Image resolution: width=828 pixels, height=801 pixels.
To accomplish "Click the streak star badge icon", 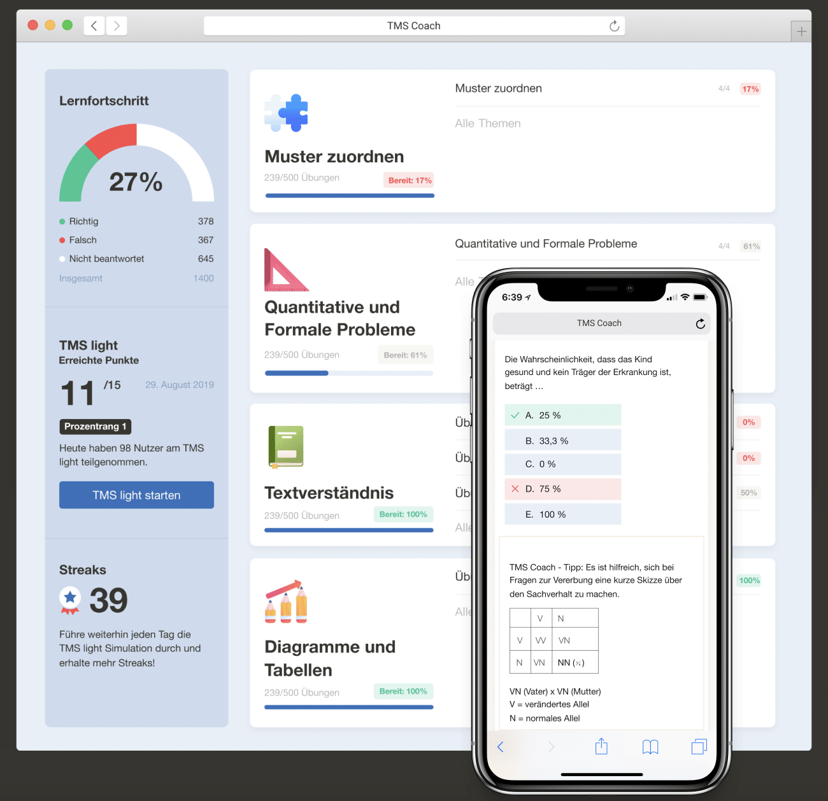I will coord(70,600).
